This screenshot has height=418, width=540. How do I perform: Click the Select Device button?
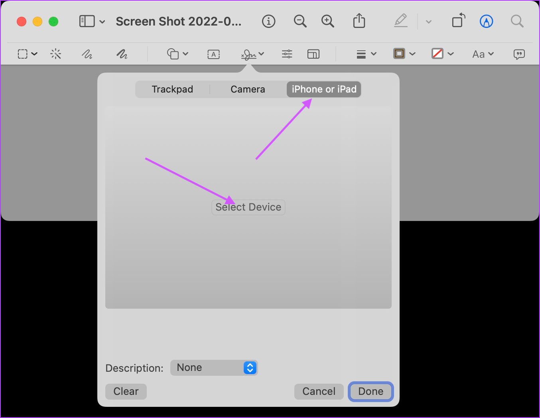pos(248,207)
